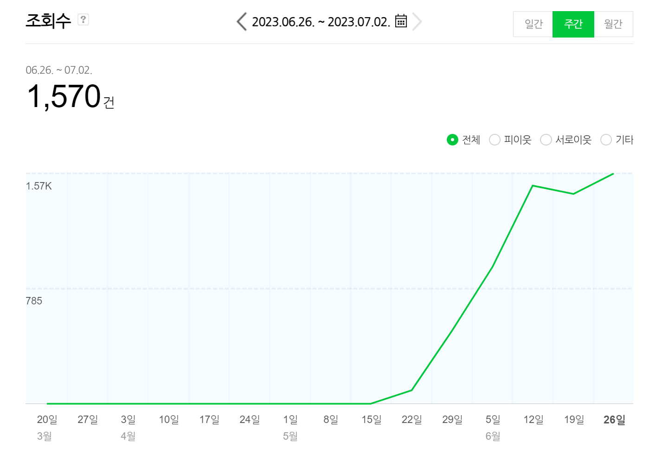
Task: Click the final data point at 26일
Action: [x=613, y=174]
